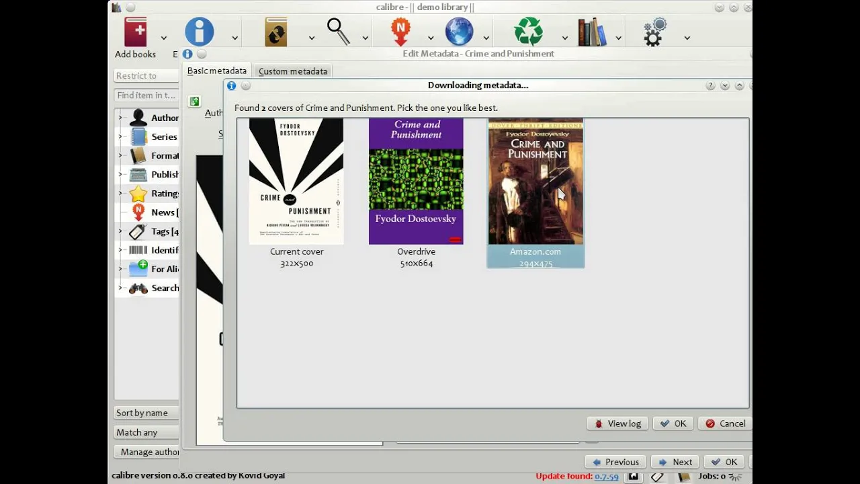Click the Find item in tag browser field
Screen dimensions: 860x484
point(146,95)
